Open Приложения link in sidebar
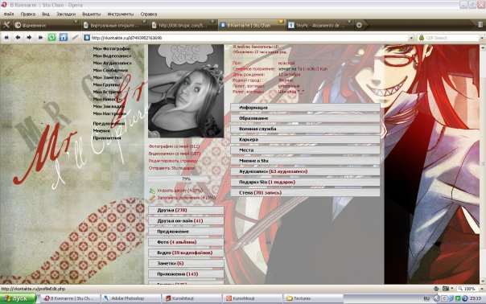The width and height of the screenshot is (486, 304). coord(107,138)
